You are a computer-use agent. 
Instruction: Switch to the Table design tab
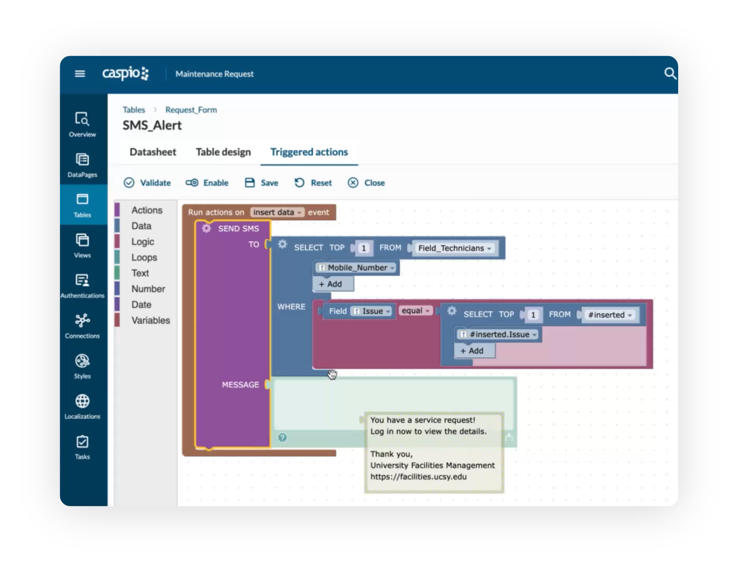click(x=223, y=152)
